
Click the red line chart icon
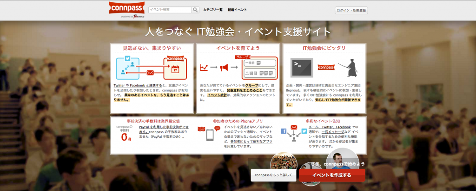[x=204, y=68]
